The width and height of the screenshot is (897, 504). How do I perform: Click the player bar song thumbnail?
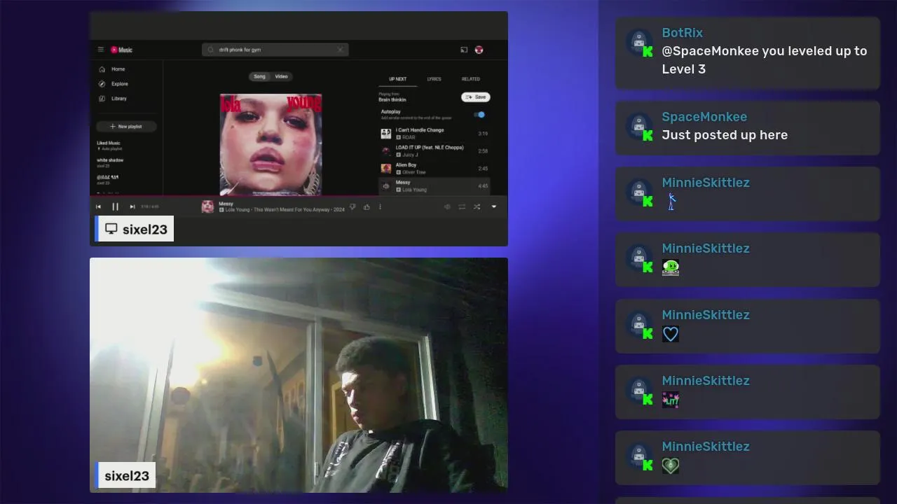click(x=208, y=206)
